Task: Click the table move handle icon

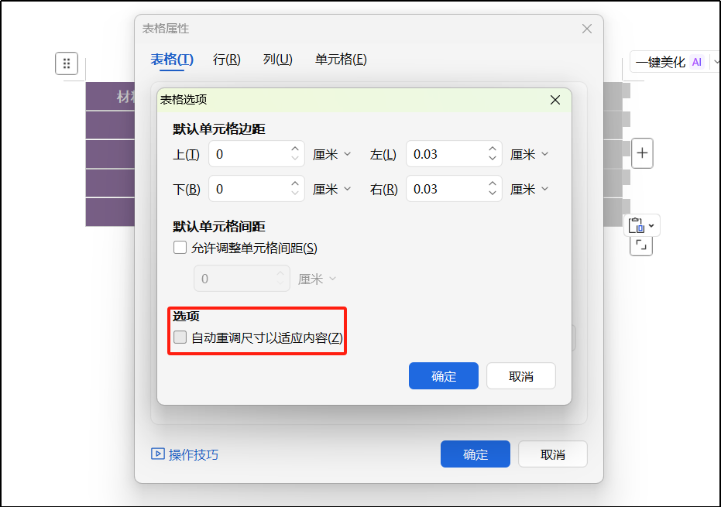Action: (67, 63)
